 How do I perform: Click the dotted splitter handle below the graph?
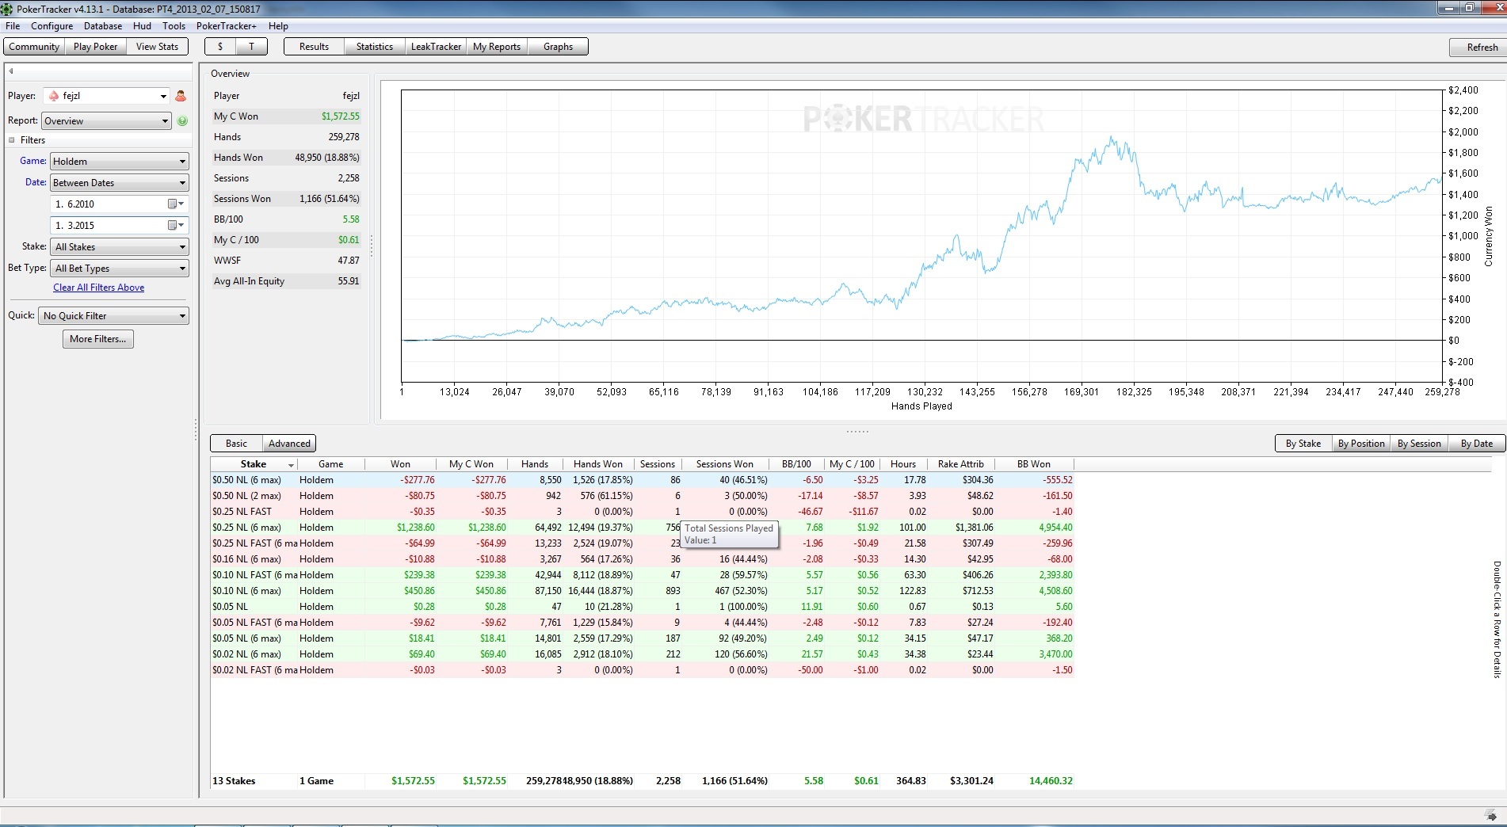click(x=857, y=431)
